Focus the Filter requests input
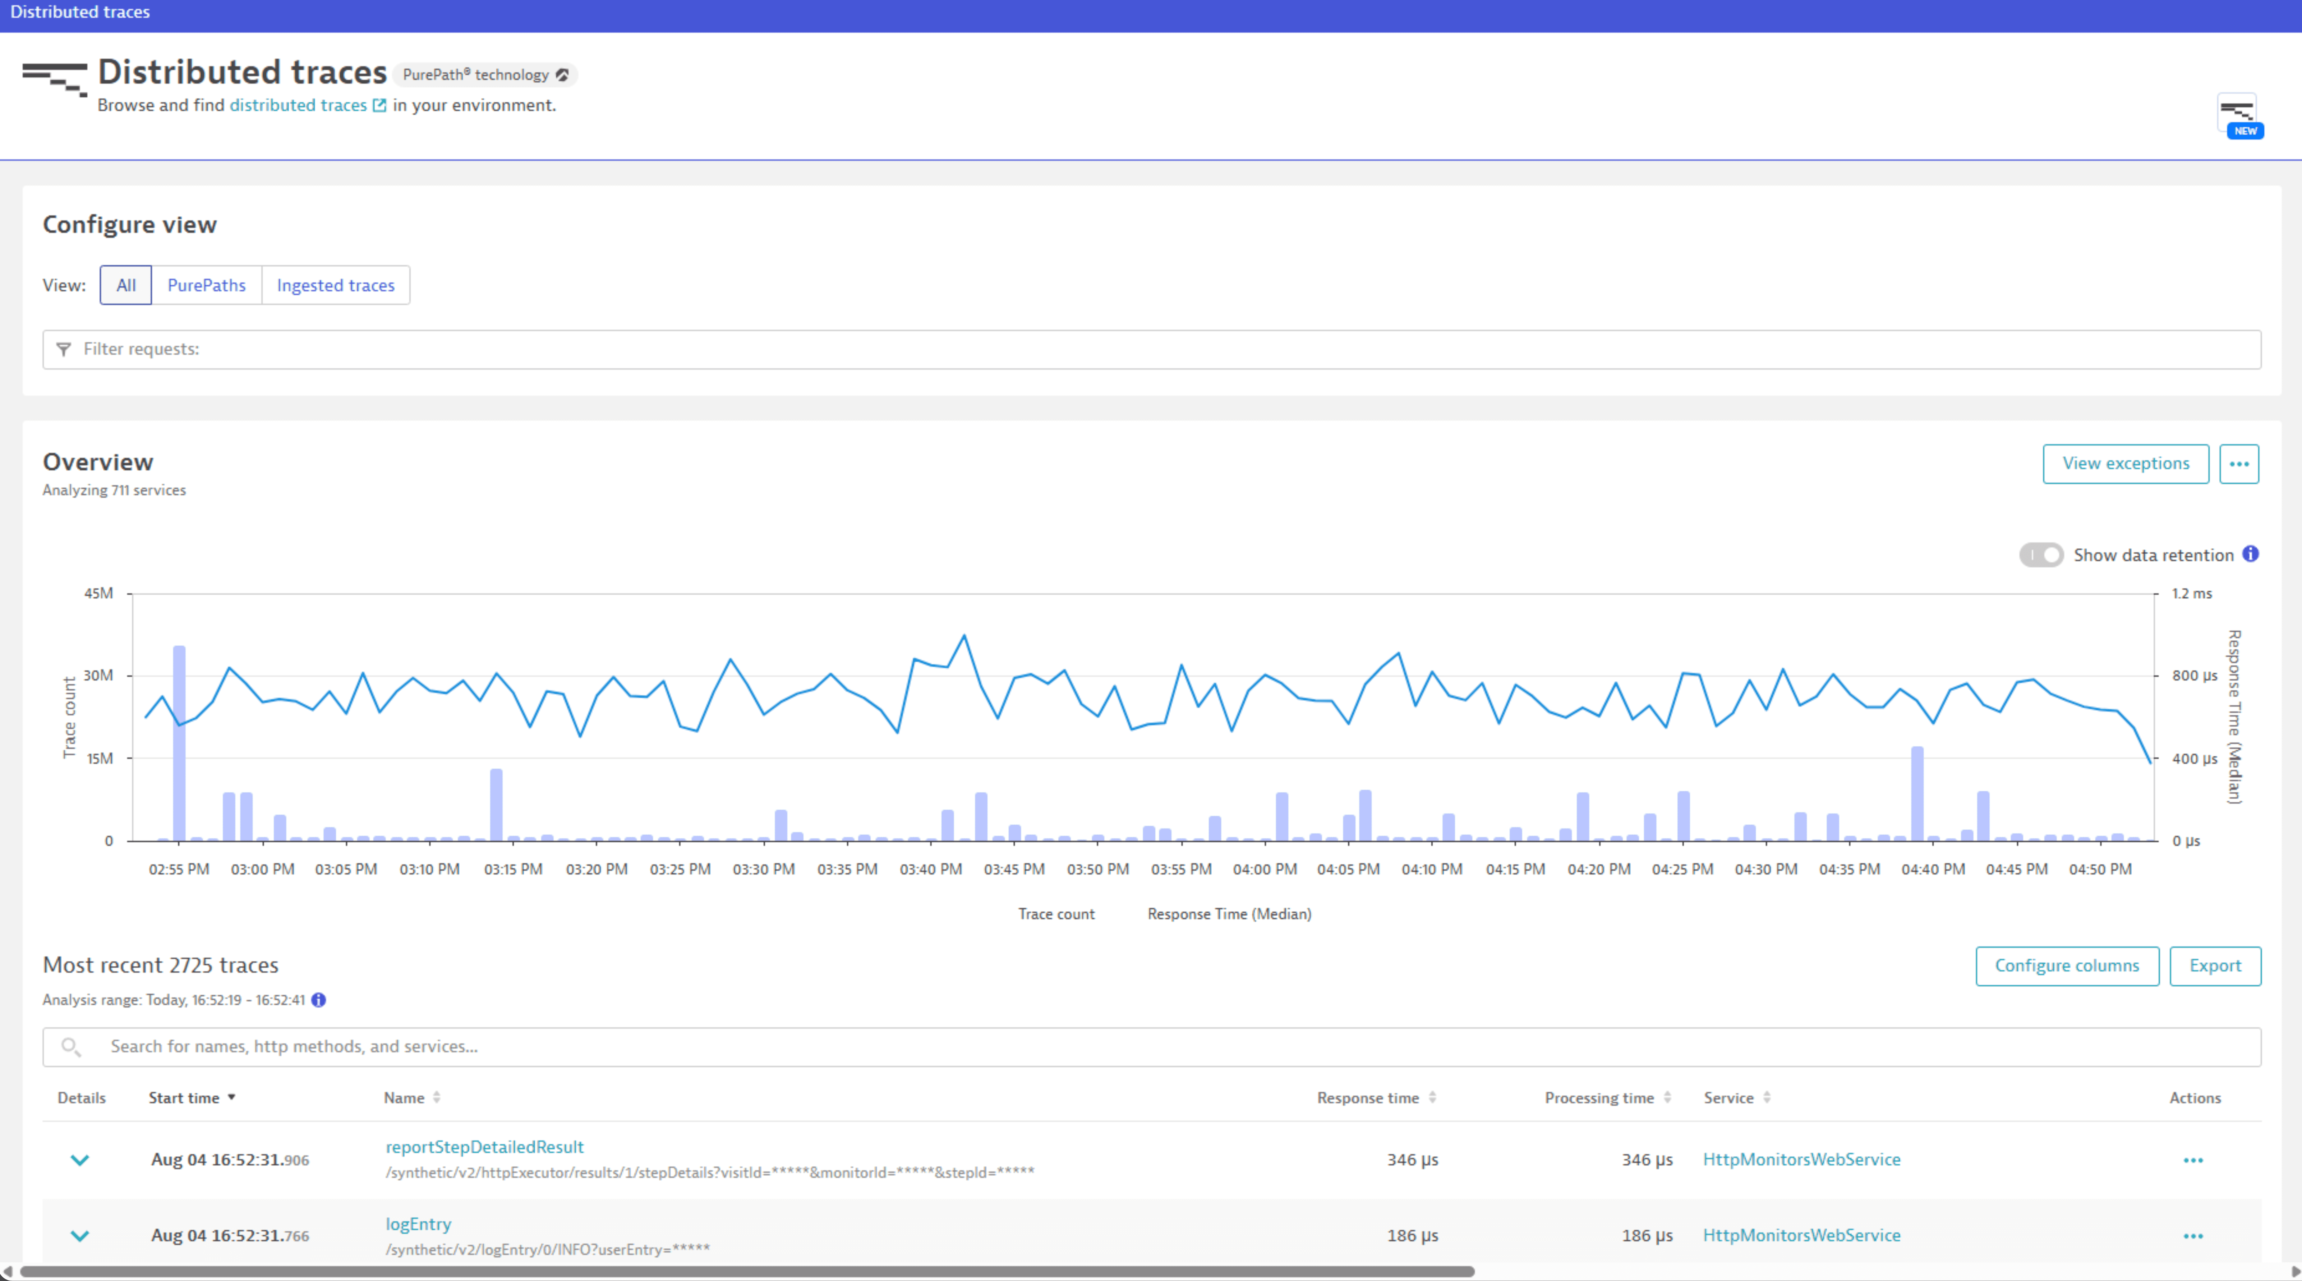The height and width of the screenshot is (1281, 2302). (x=1152, y=349)
